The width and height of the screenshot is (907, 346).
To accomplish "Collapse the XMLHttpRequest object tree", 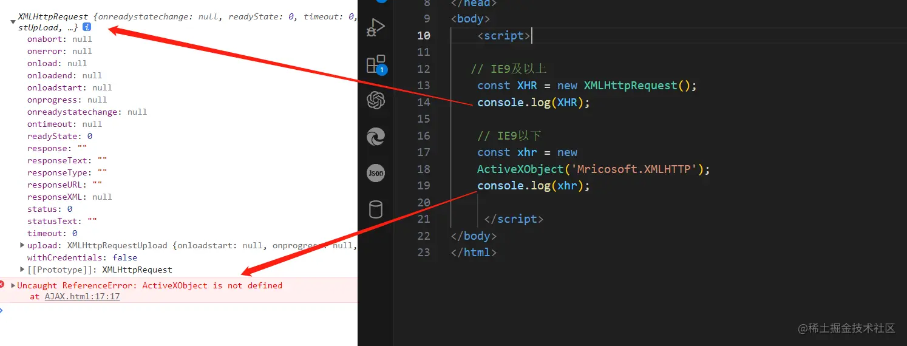I will click(13, 22).
